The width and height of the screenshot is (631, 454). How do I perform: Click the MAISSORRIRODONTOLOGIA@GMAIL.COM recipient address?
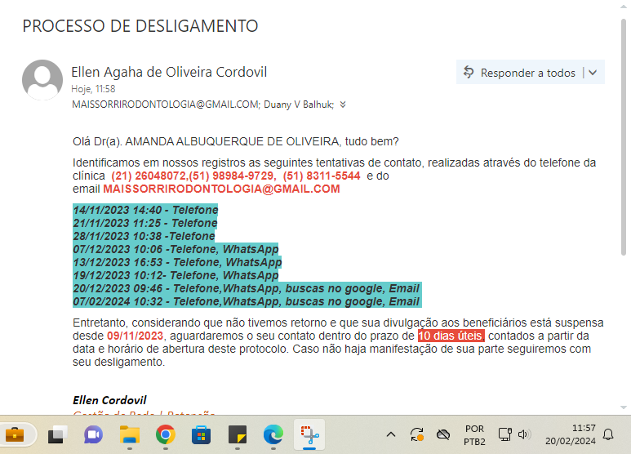(165, 105)
